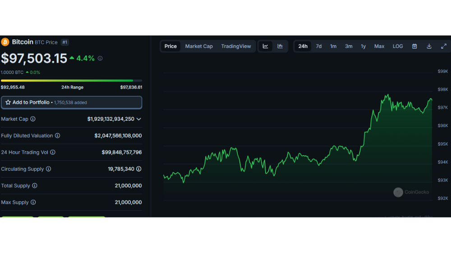Expand the Market Cap value chevron

pos(138,119)
